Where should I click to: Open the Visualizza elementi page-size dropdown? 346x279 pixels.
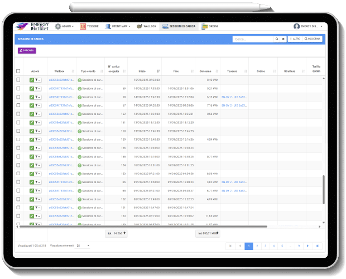[x=83, y=246]
